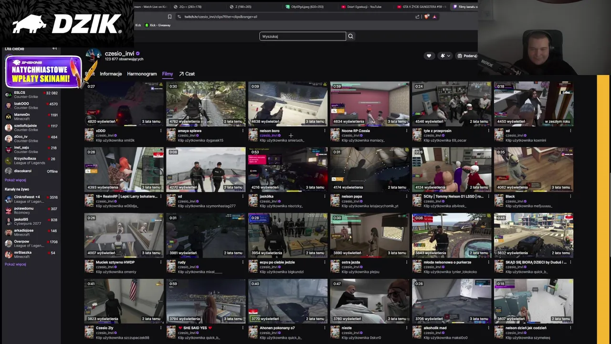Open Mamm0n Minecraft channel in sidebar
611x344 pixels.
tap(31, 117)
